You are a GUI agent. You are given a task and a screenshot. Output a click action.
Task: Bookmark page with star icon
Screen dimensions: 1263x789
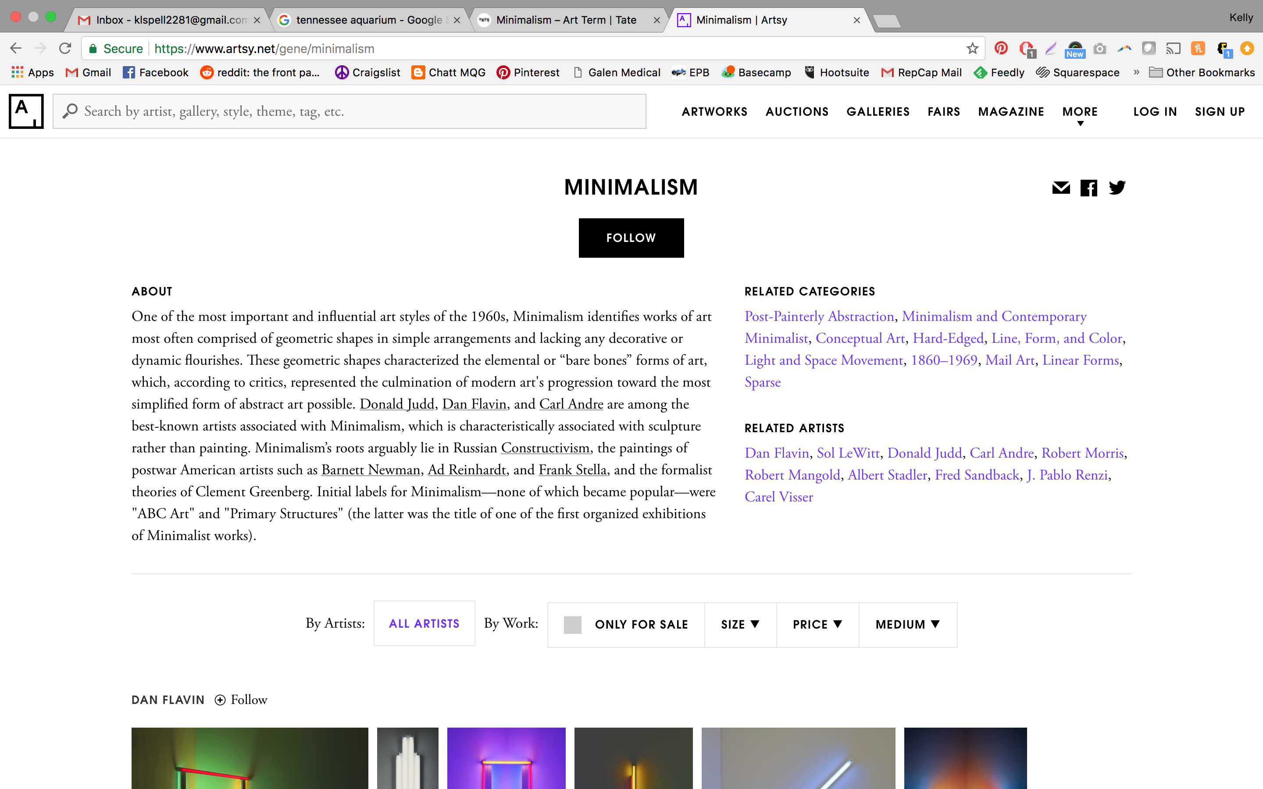[972, 49]
